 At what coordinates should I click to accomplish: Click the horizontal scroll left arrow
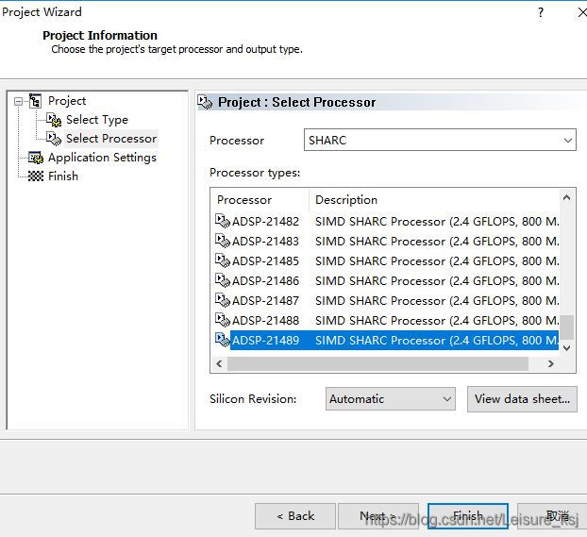pos(219,363)
